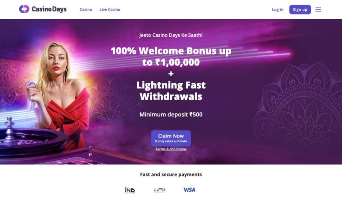Click the INB net banking payment logo
342x214 pixels.
[130, 190]
